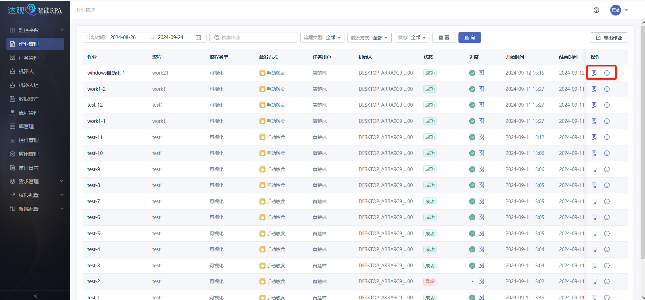Open 流程管理 in sidebar
This screenshot has width=645, height=300.
point(35,113)
